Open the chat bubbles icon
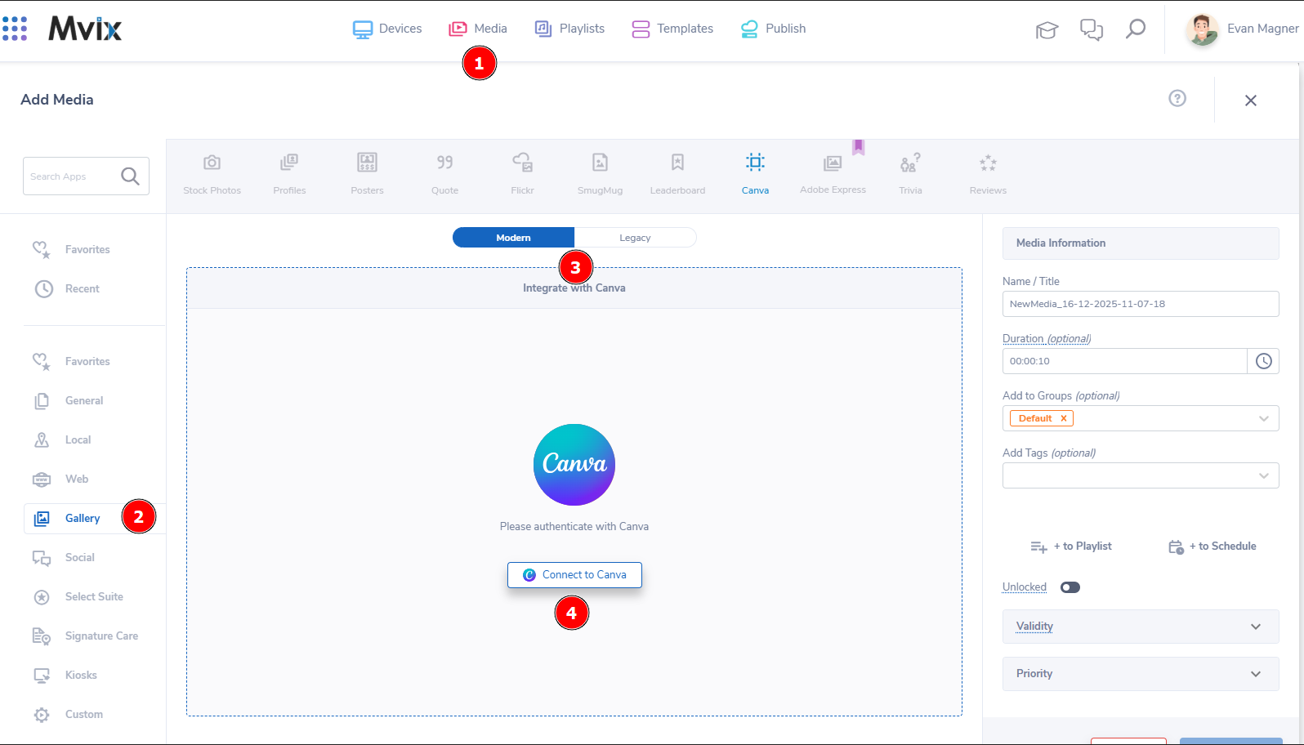This screenshot has width=1304, height=745. pyautogui.click(x=1092, y=30)
